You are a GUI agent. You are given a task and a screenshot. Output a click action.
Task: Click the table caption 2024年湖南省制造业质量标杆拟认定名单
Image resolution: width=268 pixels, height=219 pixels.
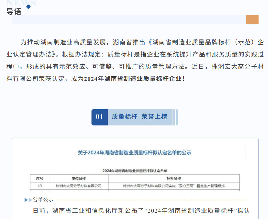point(135,171)
